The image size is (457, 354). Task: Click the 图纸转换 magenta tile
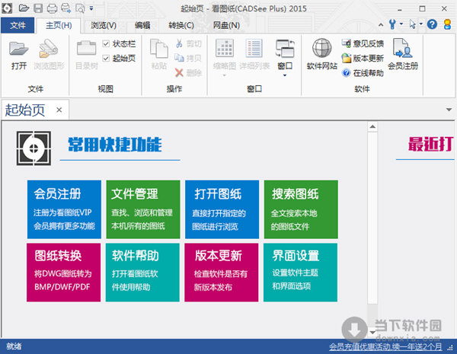63,273
